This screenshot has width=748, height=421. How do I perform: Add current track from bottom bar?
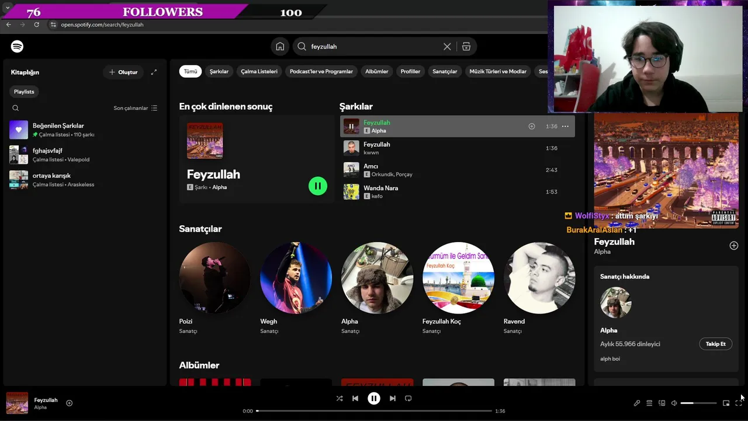pos(69,403)
